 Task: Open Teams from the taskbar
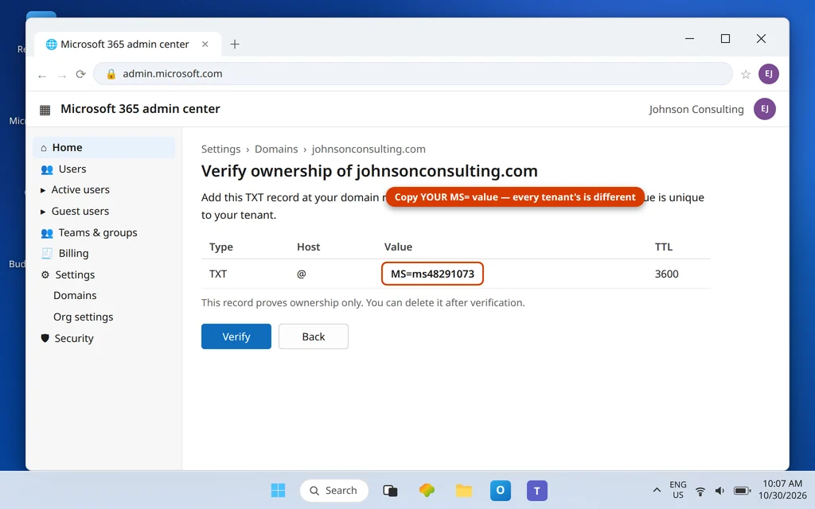[537, 490]
